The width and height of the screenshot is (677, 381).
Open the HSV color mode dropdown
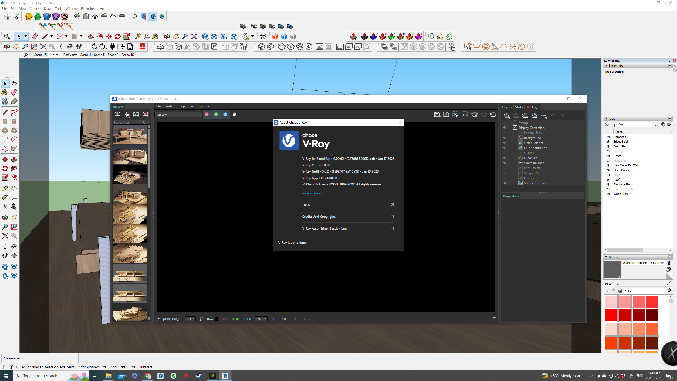(x=261, y=319)
